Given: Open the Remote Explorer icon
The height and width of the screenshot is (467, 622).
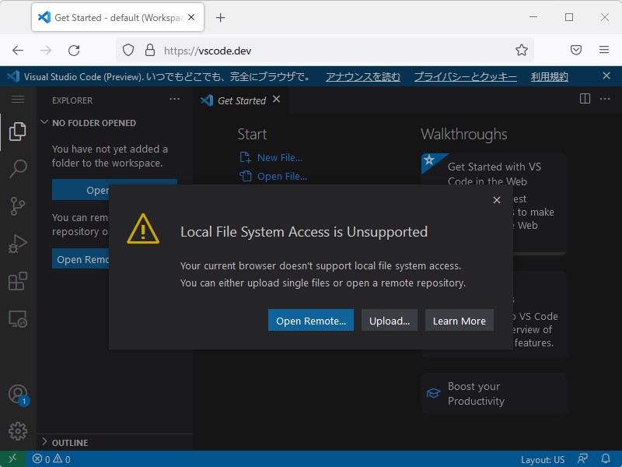Looking at the screenshot, I should 17,319.
